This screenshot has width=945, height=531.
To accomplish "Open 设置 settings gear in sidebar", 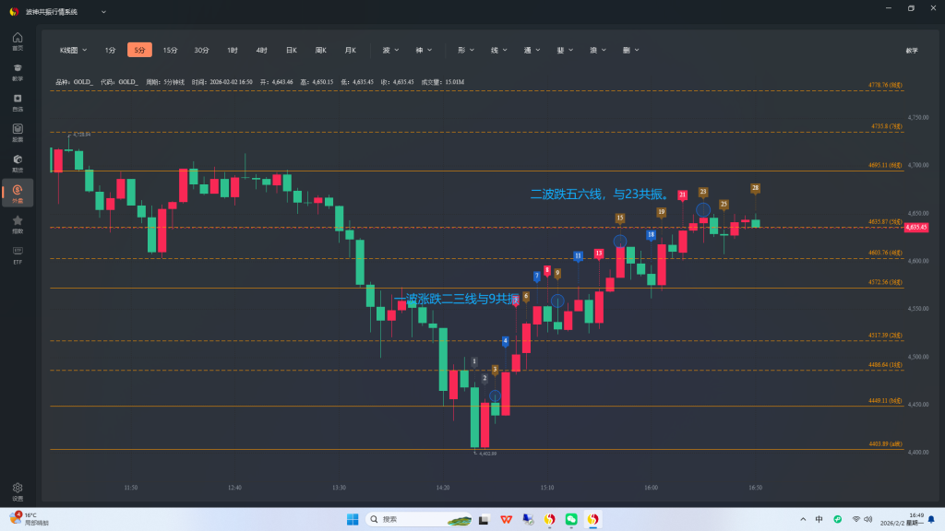I will [18, 490].
